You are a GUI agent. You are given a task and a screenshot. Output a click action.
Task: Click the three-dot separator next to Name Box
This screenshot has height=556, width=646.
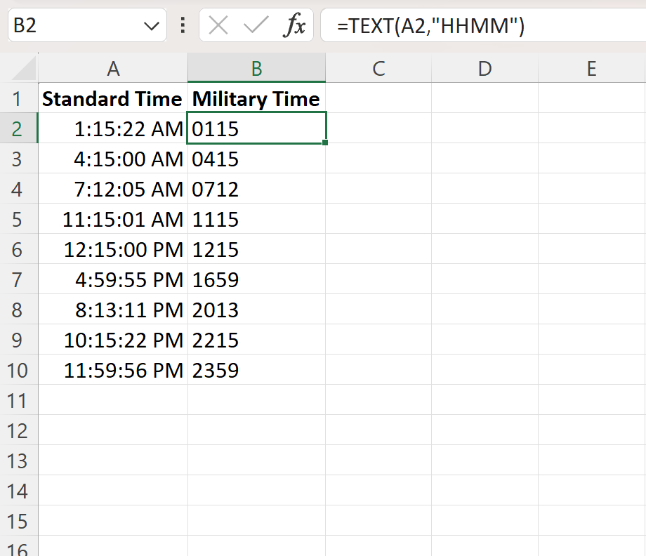click(x=182, y=25)
